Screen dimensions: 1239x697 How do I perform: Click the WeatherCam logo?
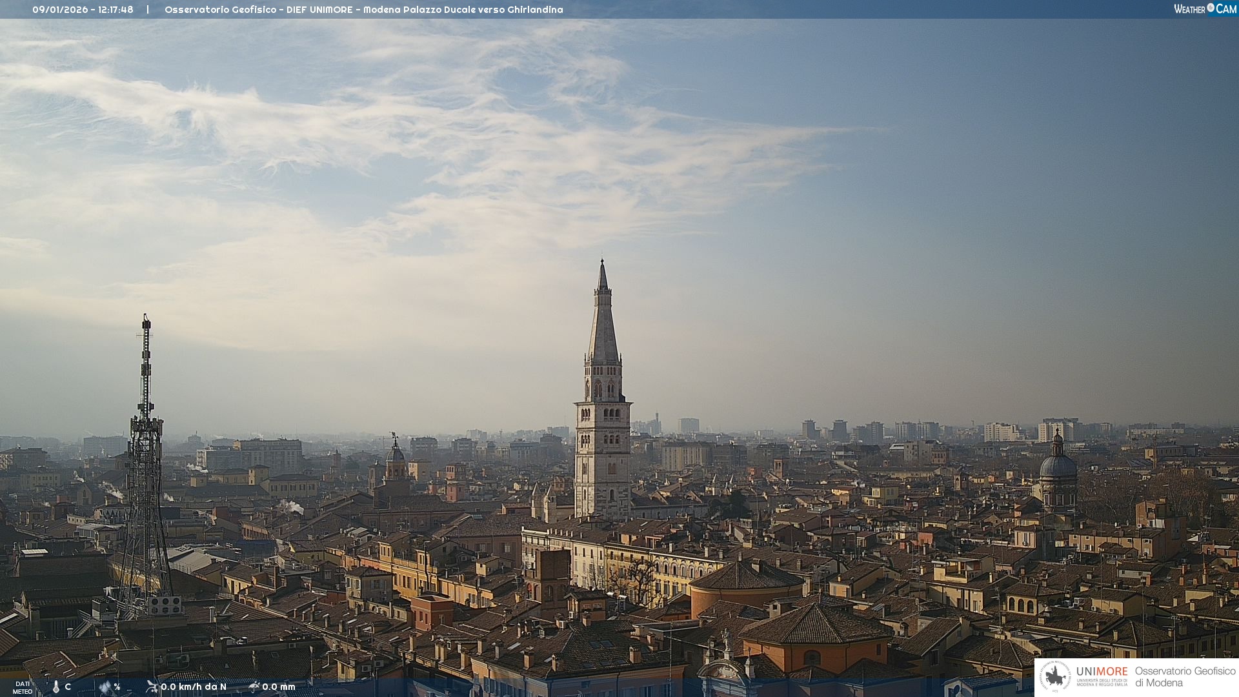point(1205,9)
